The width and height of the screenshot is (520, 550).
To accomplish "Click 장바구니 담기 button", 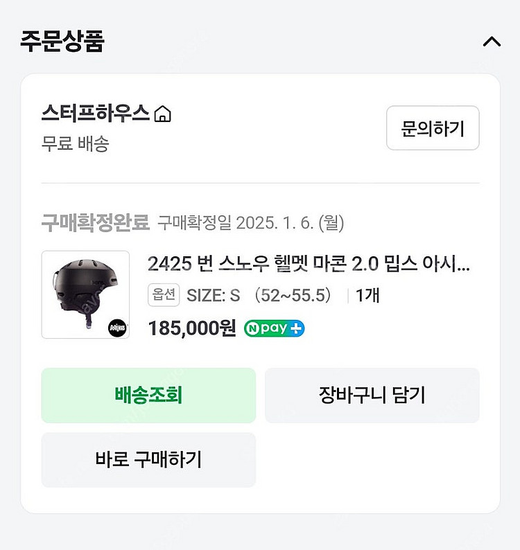I will 372,395.
